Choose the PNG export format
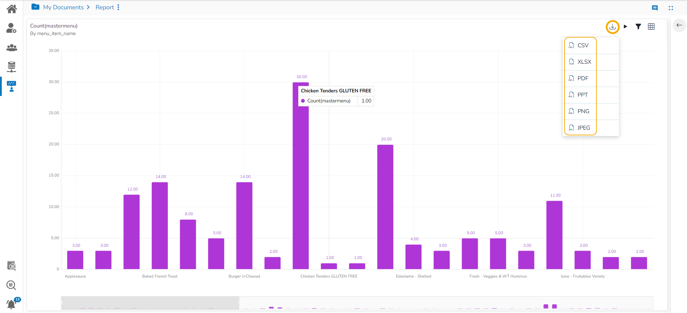The height and width of the screenshot is (313, 687). [580, 111]
